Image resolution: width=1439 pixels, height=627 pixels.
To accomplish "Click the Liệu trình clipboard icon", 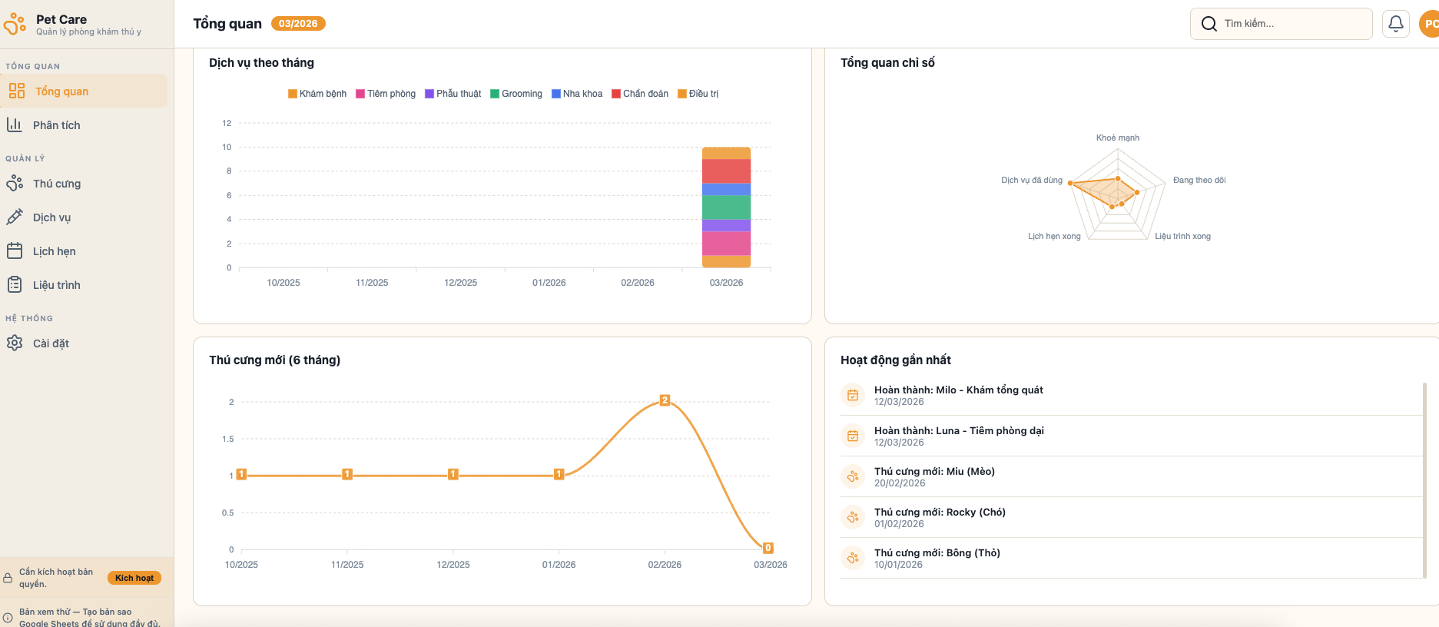I will [x=15, y=285].
